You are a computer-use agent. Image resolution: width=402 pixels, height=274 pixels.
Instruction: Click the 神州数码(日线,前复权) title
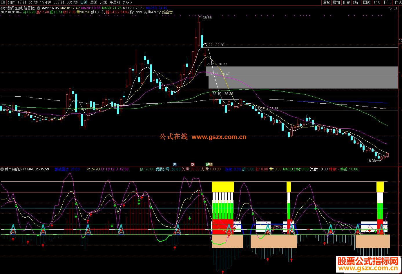pyautogui.click(x=18, y=8)
